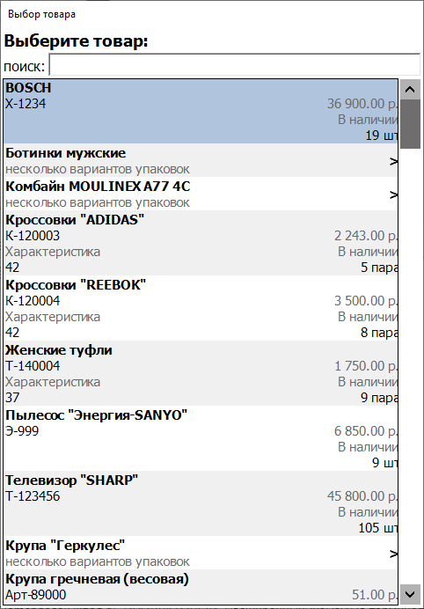Click the scroll up arrow button

[411, 90]
